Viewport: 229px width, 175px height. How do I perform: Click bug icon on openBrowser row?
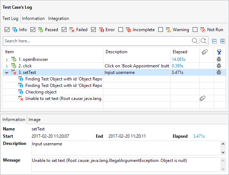coord(218,59)
